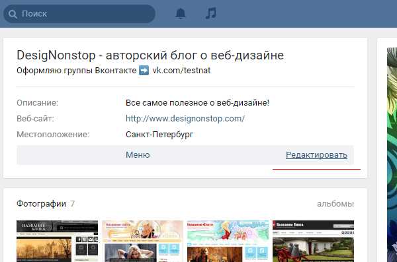397x262 pixels.
Task: Open the Меню wiki tab
Action: (x=138, y=154)
